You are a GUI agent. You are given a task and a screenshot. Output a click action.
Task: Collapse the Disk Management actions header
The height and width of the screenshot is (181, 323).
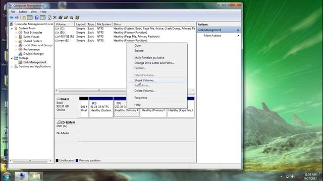[x=219, y=30]
